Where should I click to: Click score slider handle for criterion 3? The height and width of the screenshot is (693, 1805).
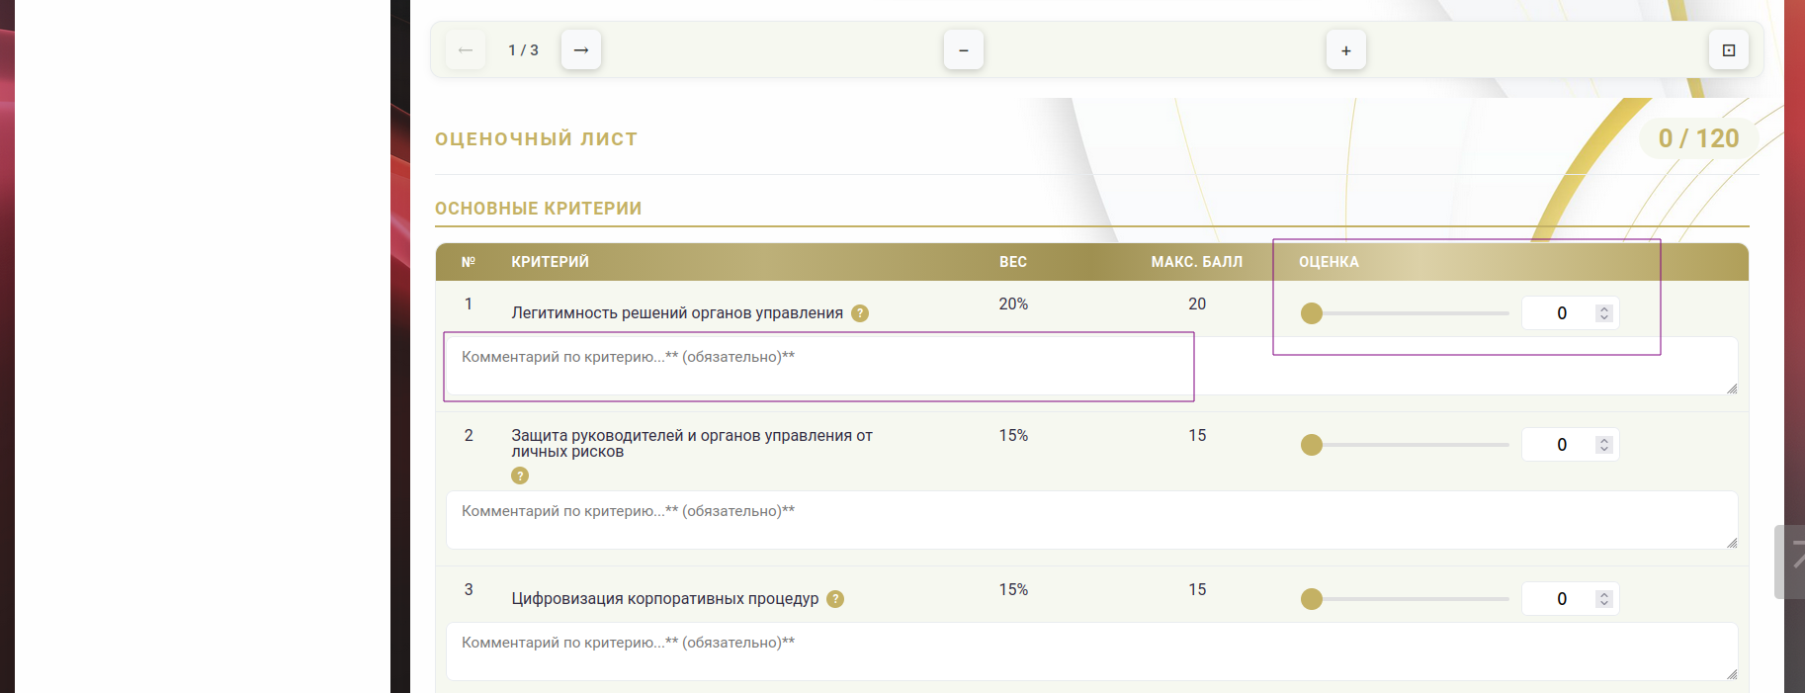coord(1312,599)
